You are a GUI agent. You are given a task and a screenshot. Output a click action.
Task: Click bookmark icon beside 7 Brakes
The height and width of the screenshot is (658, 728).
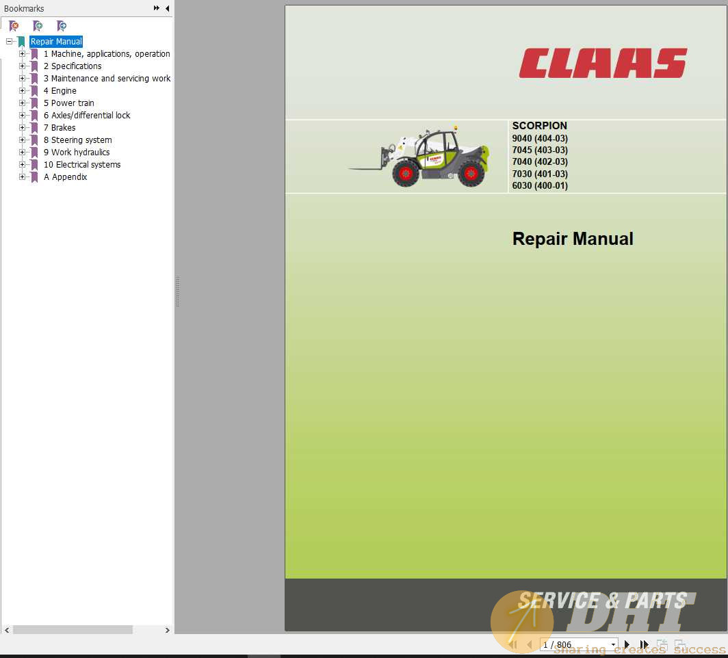34,128
